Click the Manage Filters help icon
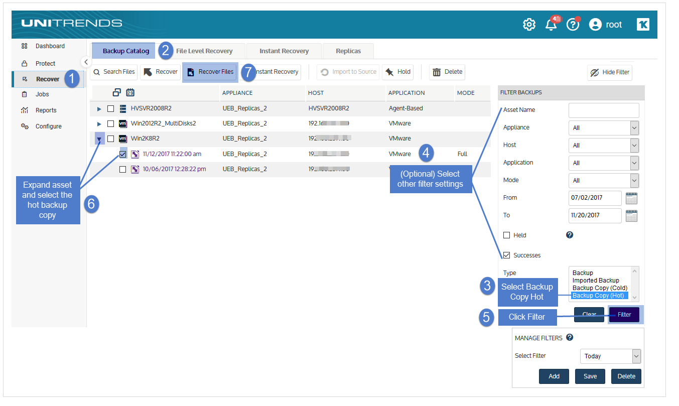Screen dimensions: 679x406 pyautogui.click(x=570, y=338)
